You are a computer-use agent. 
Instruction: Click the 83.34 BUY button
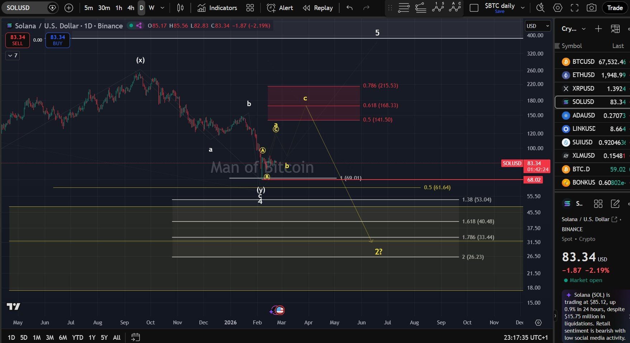[x=58, y=40]
